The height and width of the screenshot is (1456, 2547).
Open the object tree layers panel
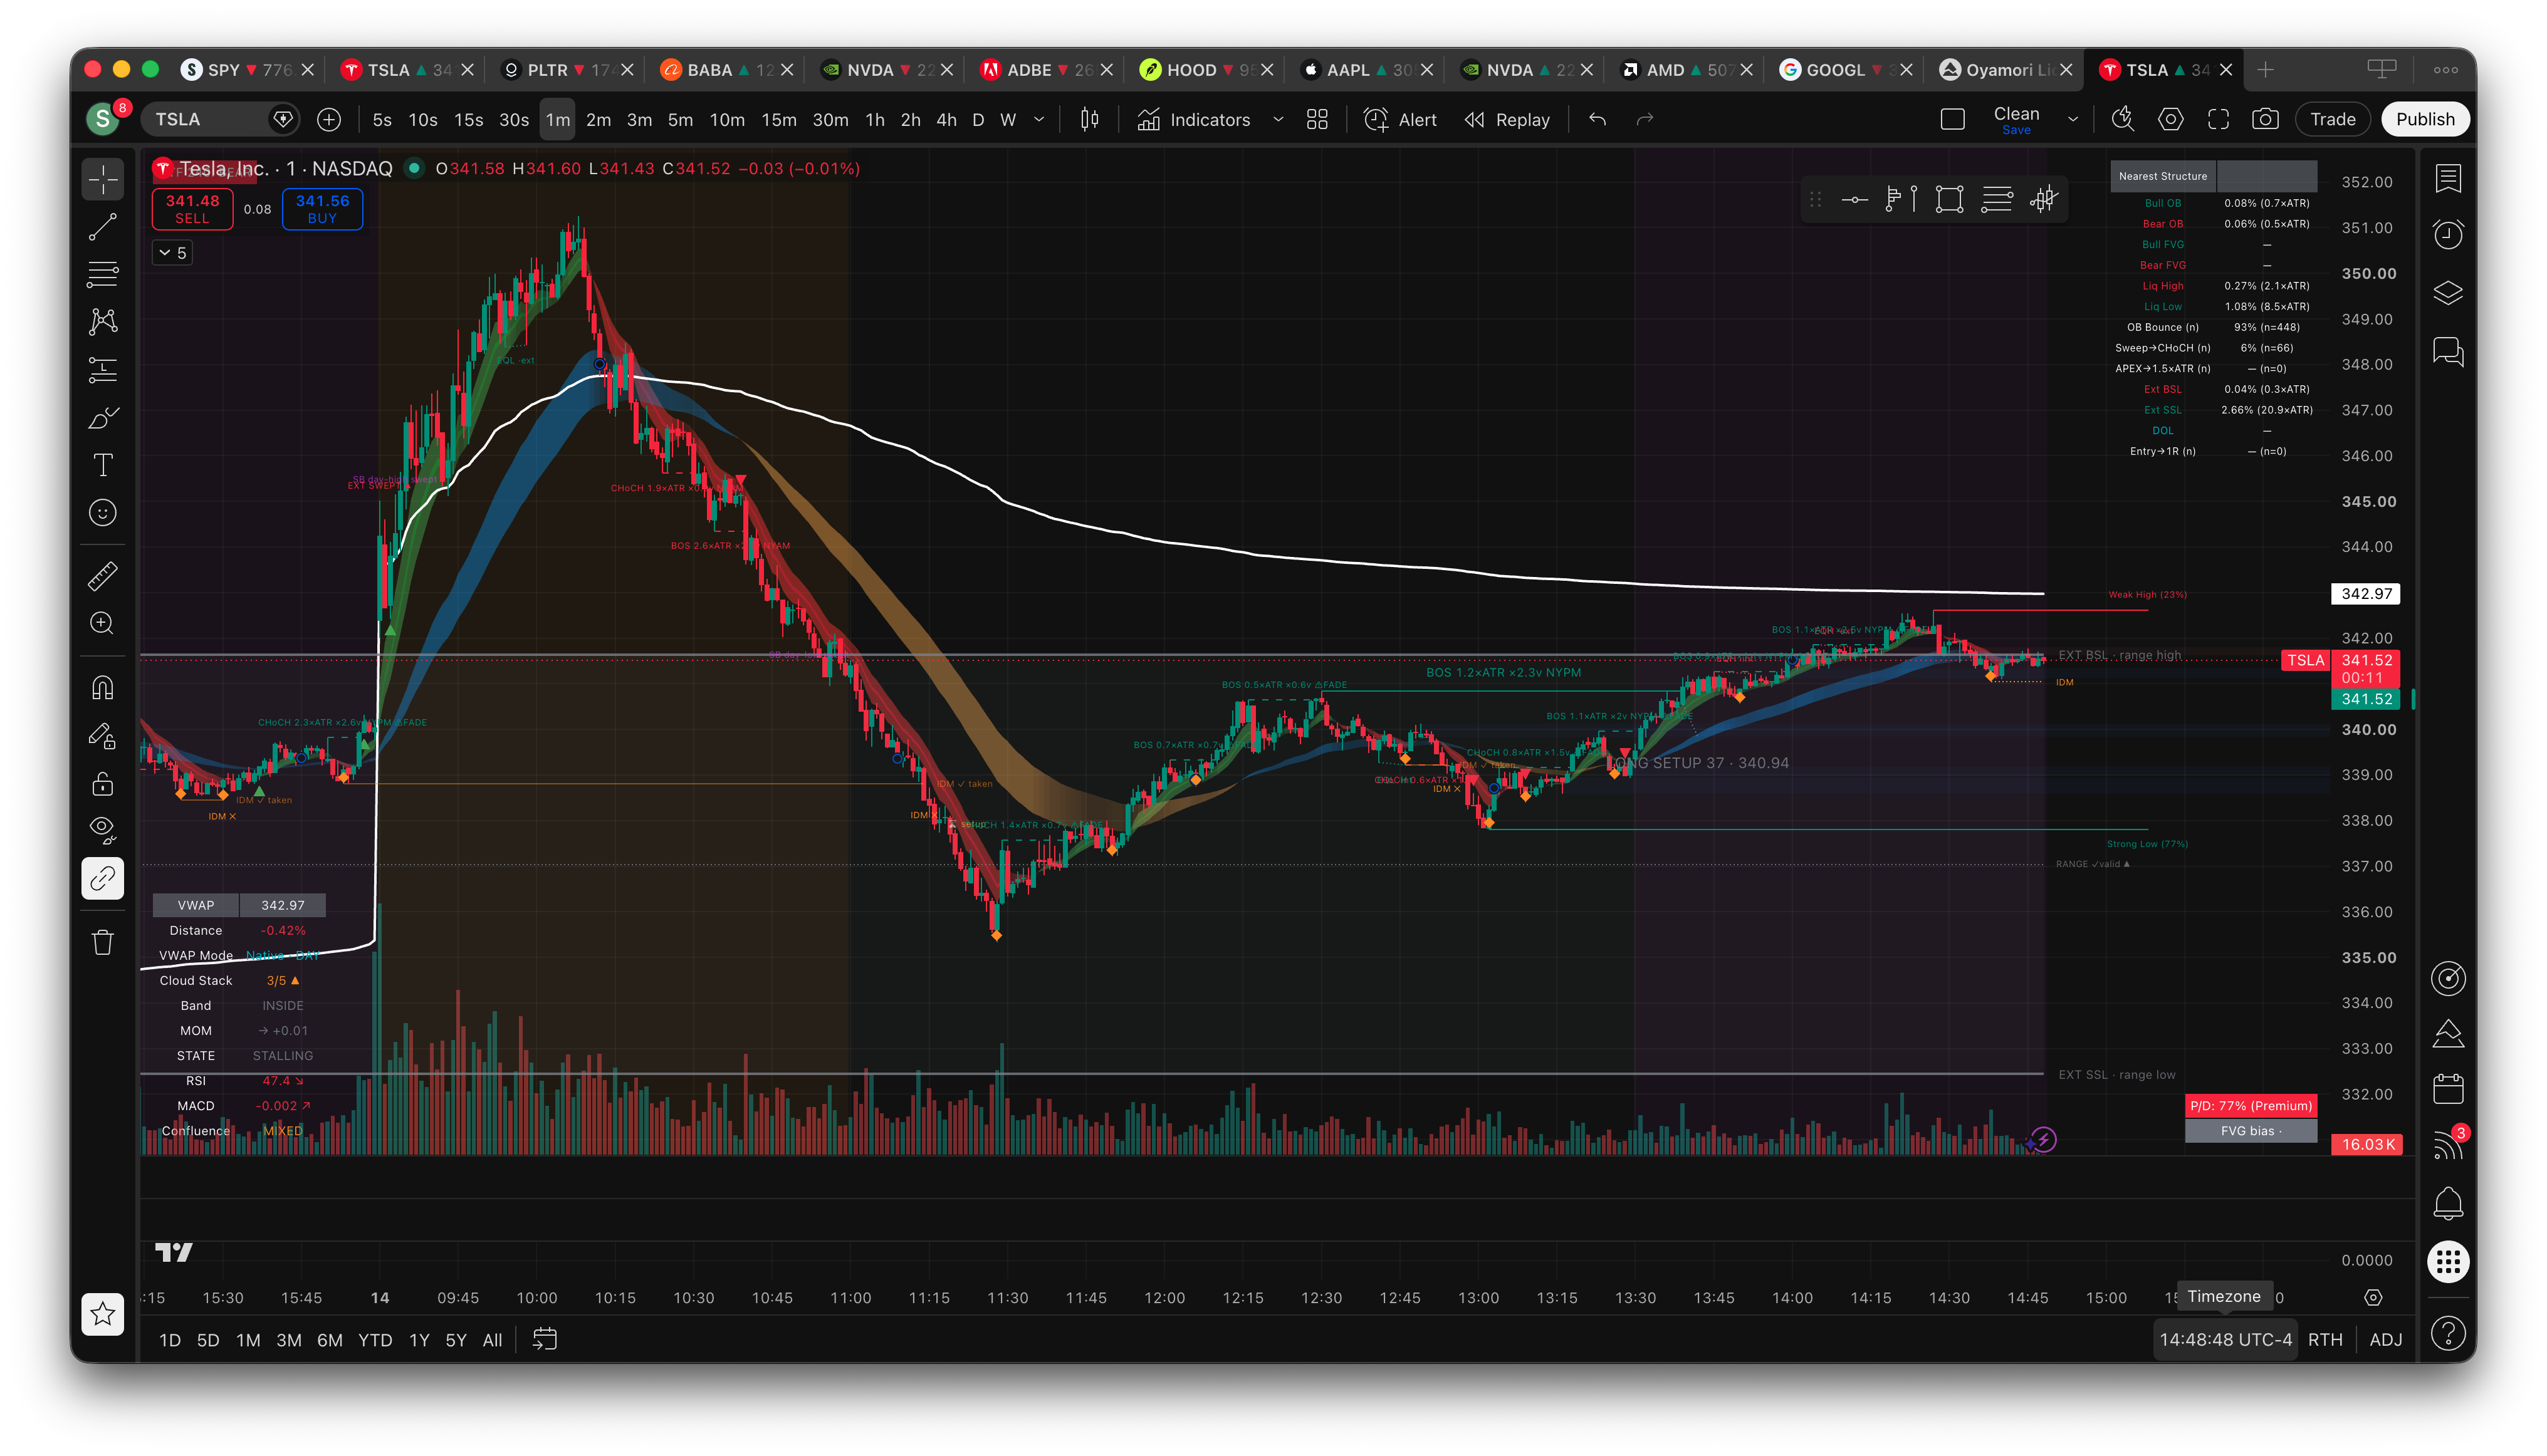pos(2448,293)
